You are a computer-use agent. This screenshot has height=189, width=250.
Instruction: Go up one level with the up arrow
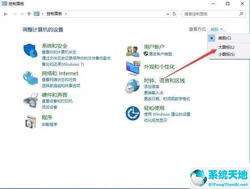tap(29, 14)
